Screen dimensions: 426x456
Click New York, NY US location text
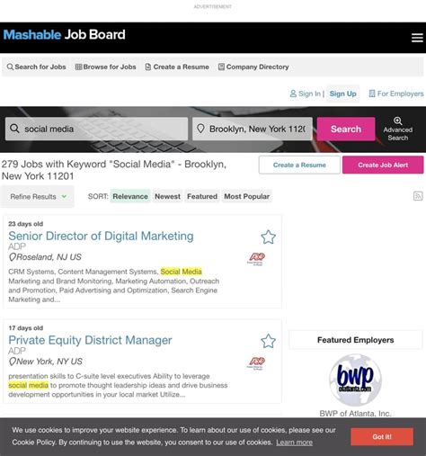click(49, 362)
